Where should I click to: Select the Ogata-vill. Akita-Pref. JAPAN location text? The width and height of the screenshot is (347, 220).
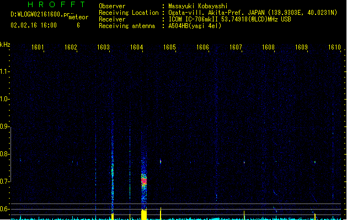click(x=253, y=13)
